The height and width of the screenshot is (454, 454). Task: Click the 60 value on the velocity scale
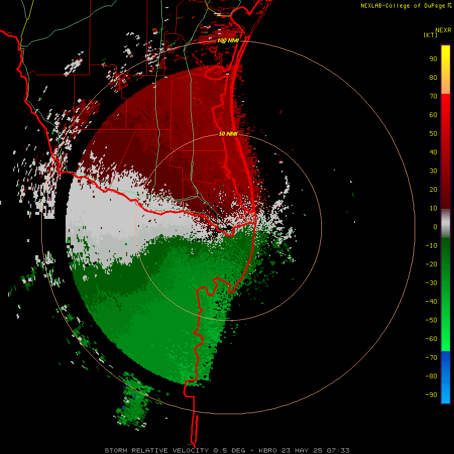click(x=433, y=115)
